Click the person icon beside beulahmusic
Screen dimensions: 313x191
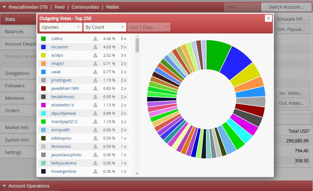pos(95,96)
